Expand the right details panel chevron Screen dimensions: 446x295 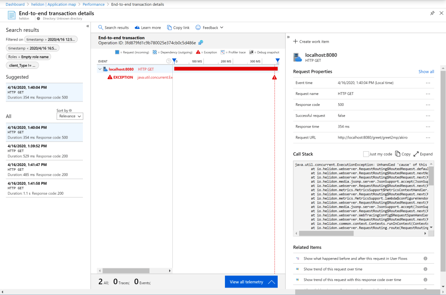288,37
